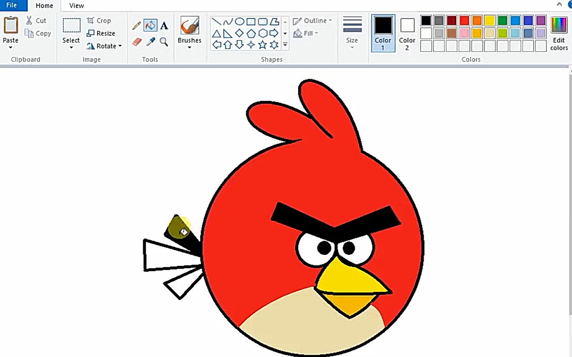Choose the Left arrow shape
The height and width of the screenshot is (357, 572).
tap(216, 45)
